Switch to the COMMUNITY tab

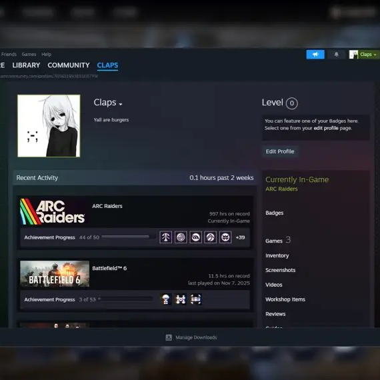point(69,65)
